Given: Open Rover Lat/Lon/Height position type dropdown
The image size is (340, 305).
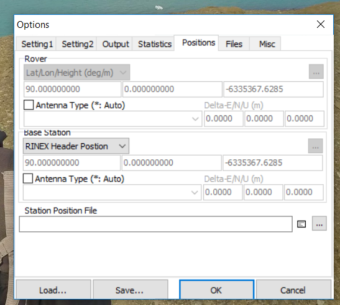Looking at the screenshot, I should pyautogui.click(x=76, y=73).
